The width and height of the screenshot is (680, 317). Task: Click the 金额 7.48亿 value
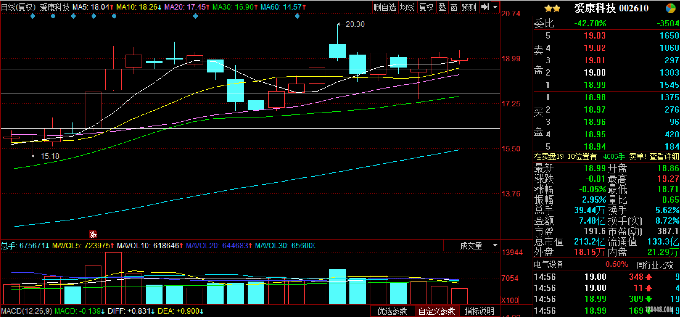point(592,221)
